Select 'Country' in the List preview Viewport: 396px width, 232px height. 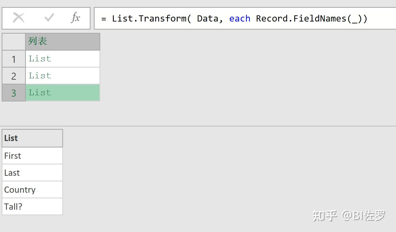20,189
